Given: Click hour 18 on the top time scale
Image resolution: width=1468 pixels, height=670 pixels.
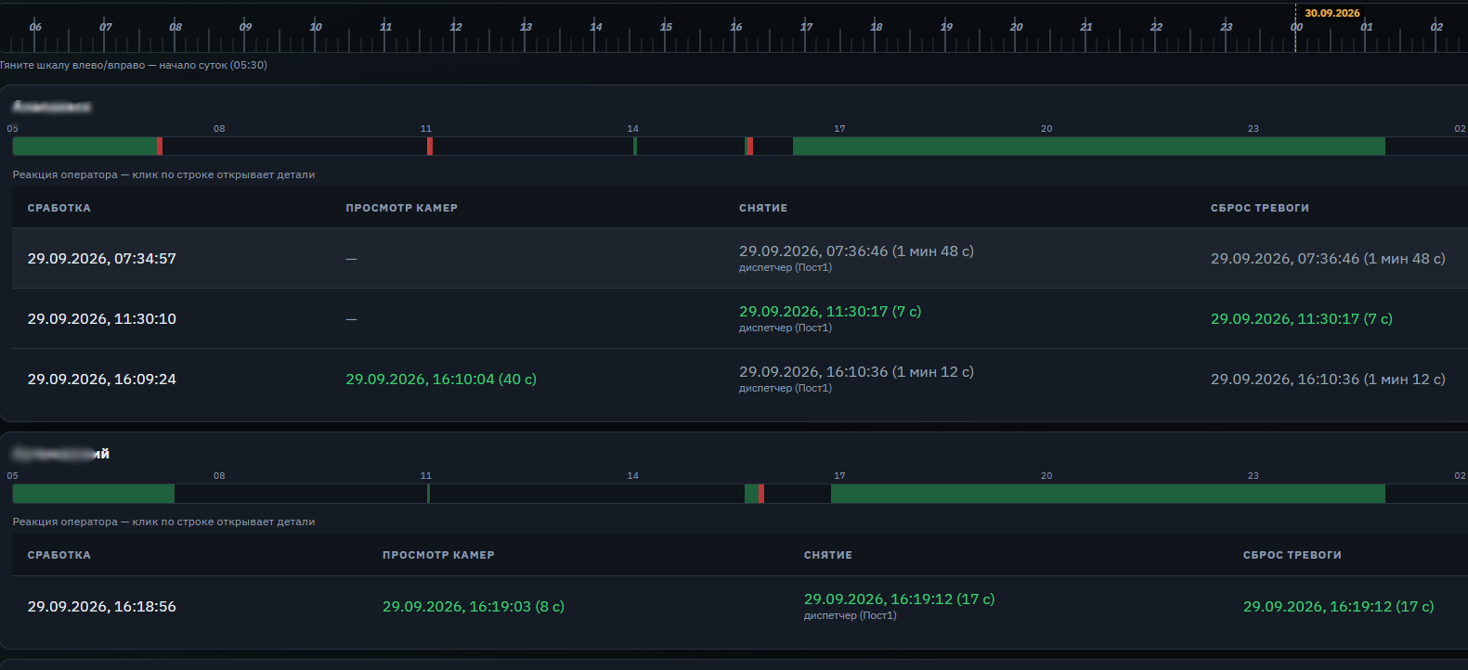Looking at the screenshot, I should click(876, 27).
